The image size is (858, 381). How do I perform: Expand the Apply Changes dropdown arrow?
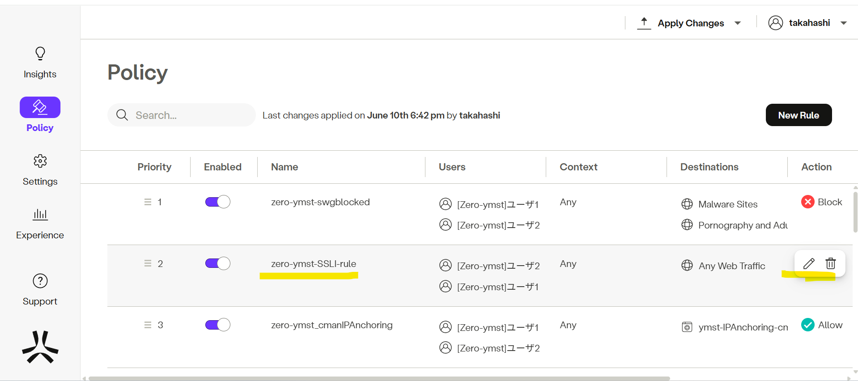coord(738,23)
